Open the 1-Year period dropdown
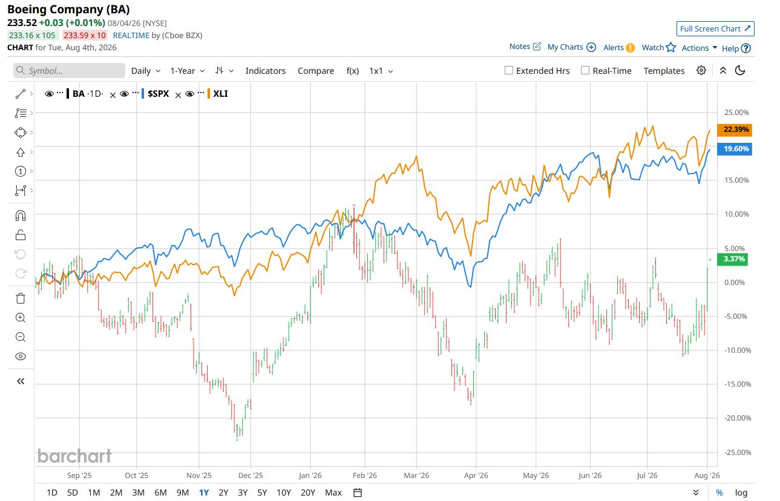Image resolution: width=780 pixels, height=501 pixels. [x=188, y=71]
